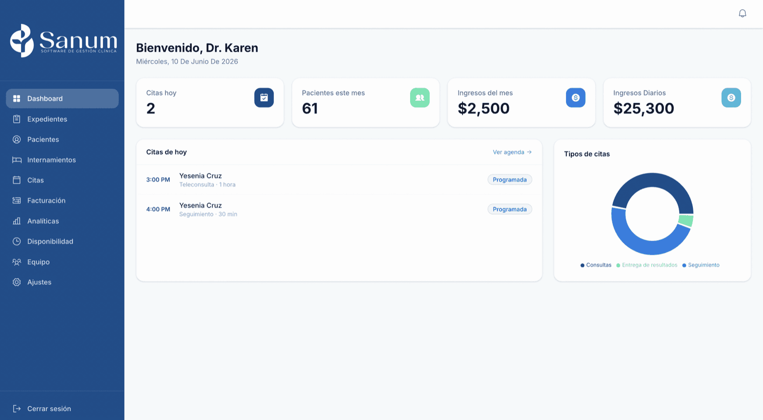Click the Ajustes gear icon in sidebar
This screenshot has width=763, height=420.
pos(17,282)
